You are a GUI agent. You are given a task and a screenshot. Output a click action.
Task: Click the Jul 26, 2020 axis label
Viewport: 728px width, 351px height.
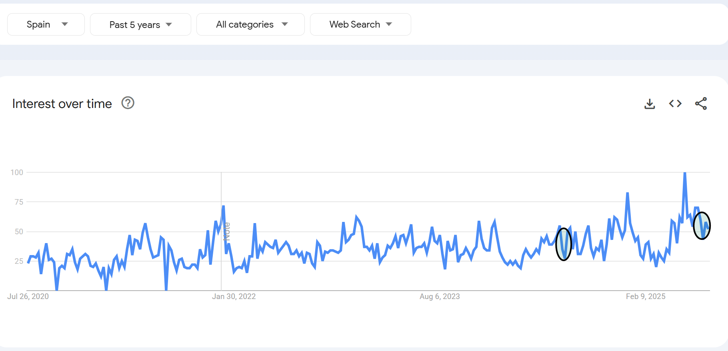[28, 296]
